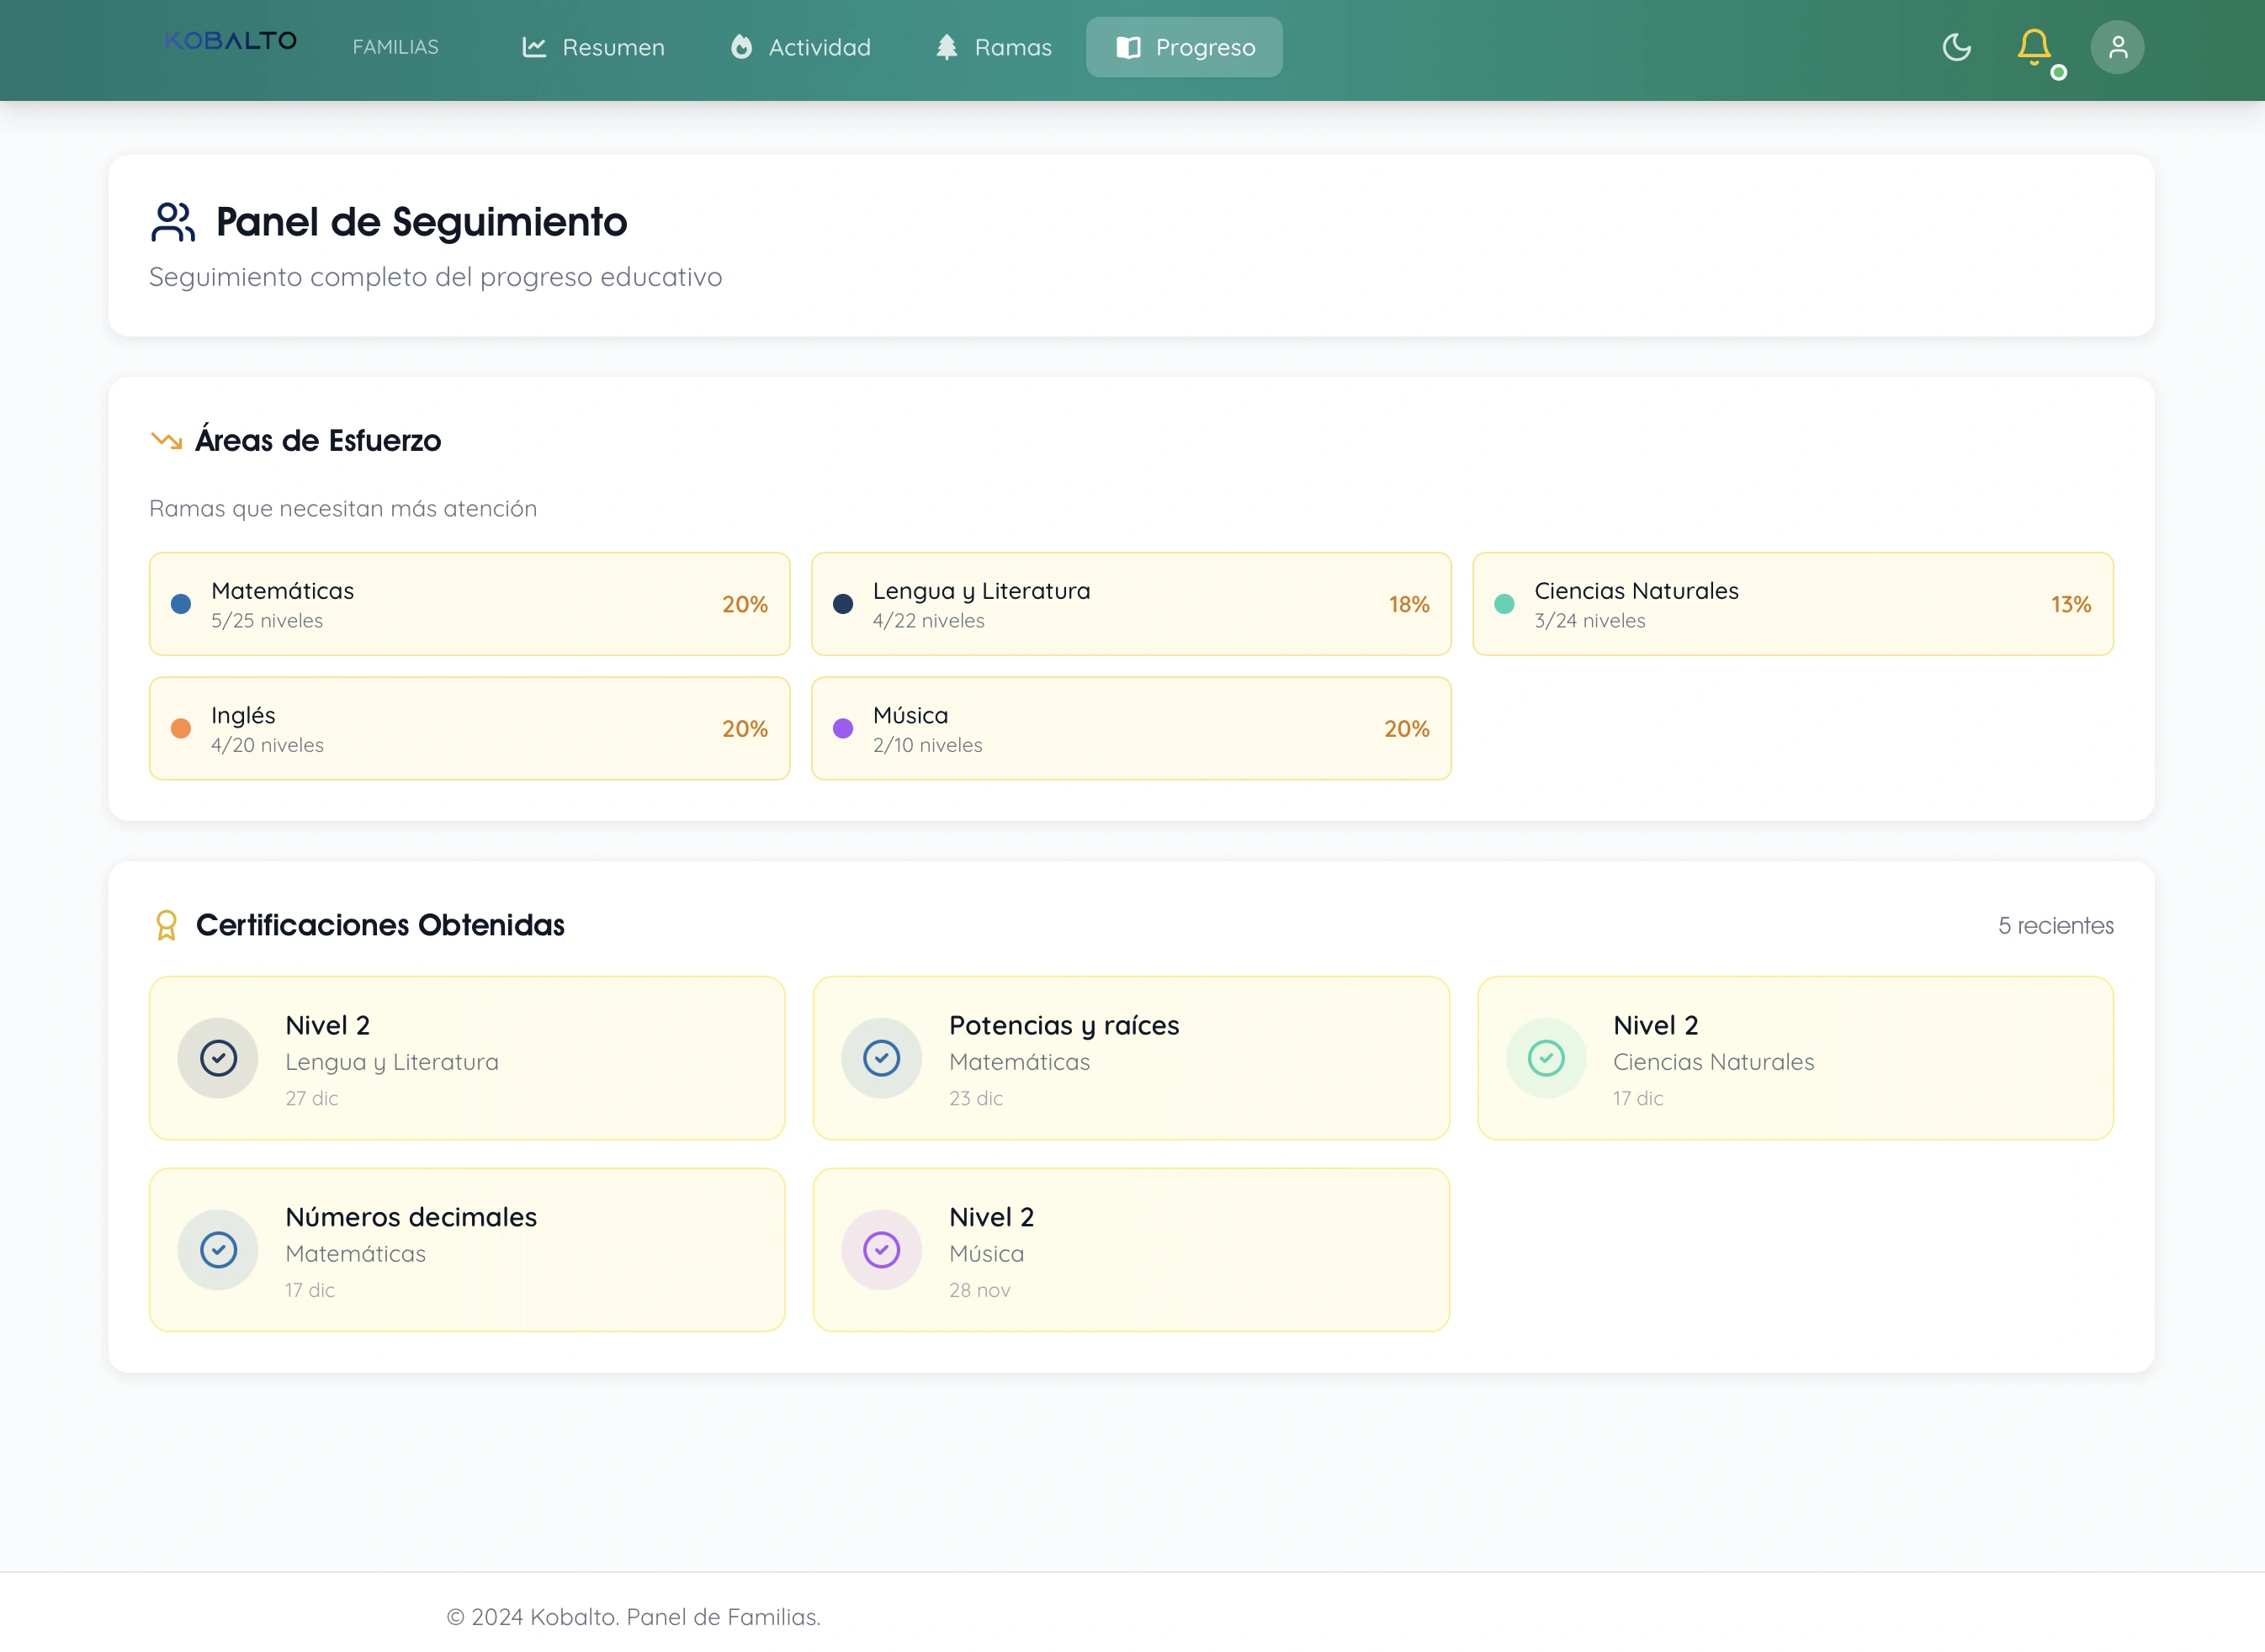Click the Kobalto logo
This screenshot has height=1652, width=2265.
(x=231, y=41)
